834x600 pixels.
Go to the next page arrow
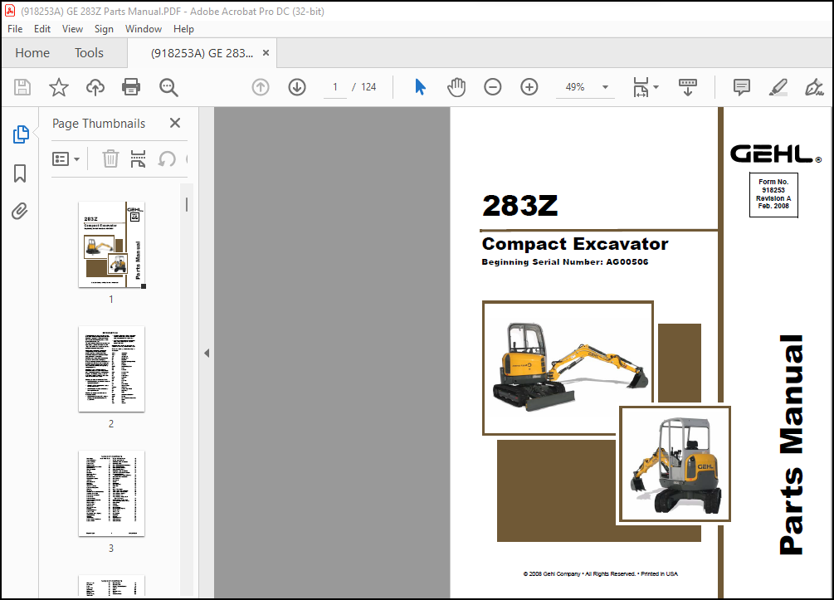point(297,87)
